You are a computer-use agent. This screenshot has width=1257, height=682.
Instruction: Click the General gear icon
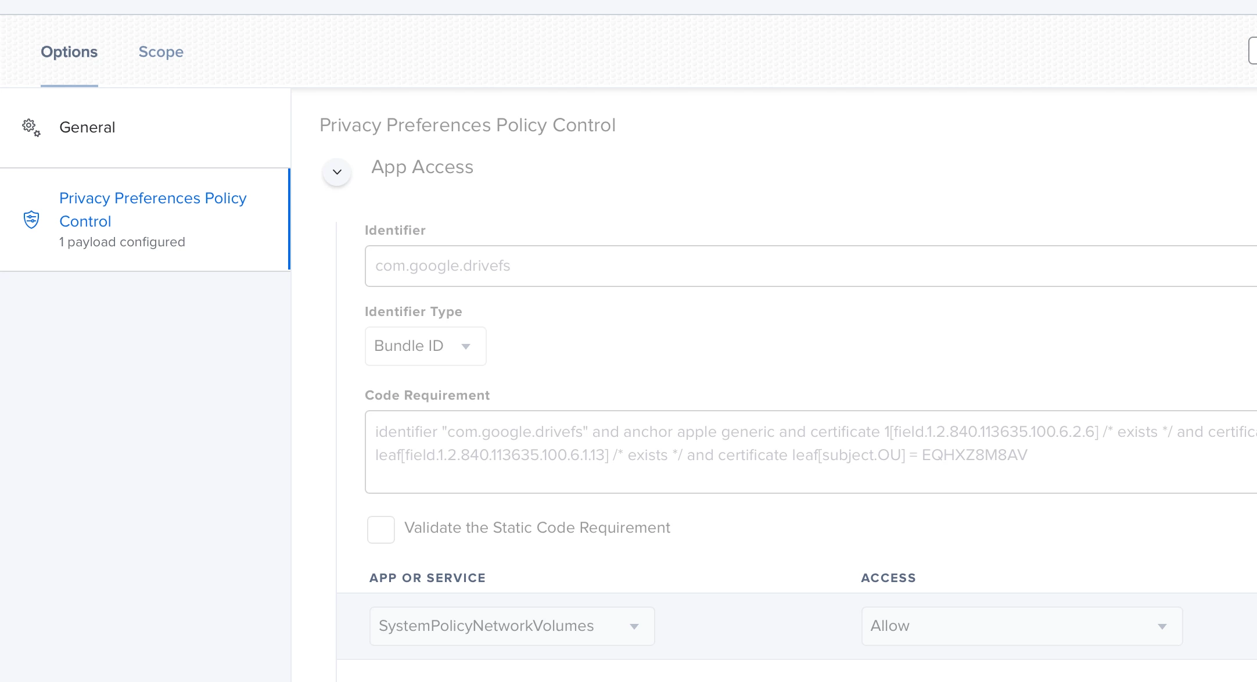tap(31, 127)
